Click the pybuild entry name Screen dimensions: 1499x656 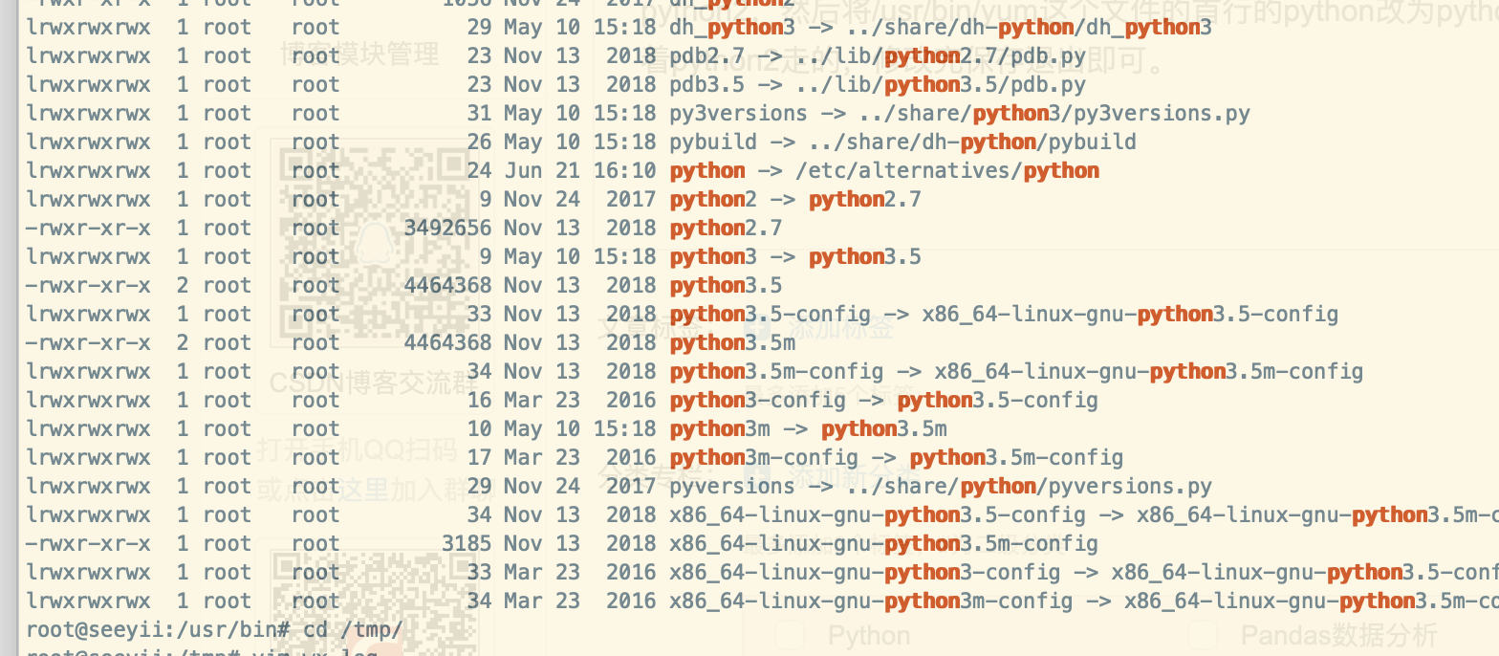coord(713,142)
